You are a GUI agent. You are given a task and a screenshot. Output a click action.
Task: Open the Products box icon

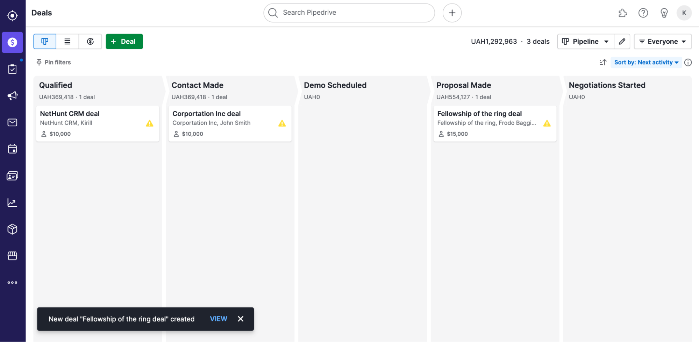[12, 229]
